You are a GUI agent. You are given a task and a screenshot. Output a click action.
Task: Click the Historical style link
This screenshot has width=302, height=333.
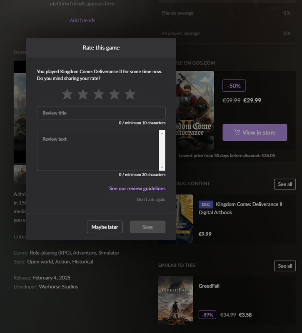click(x=82, y=262)
